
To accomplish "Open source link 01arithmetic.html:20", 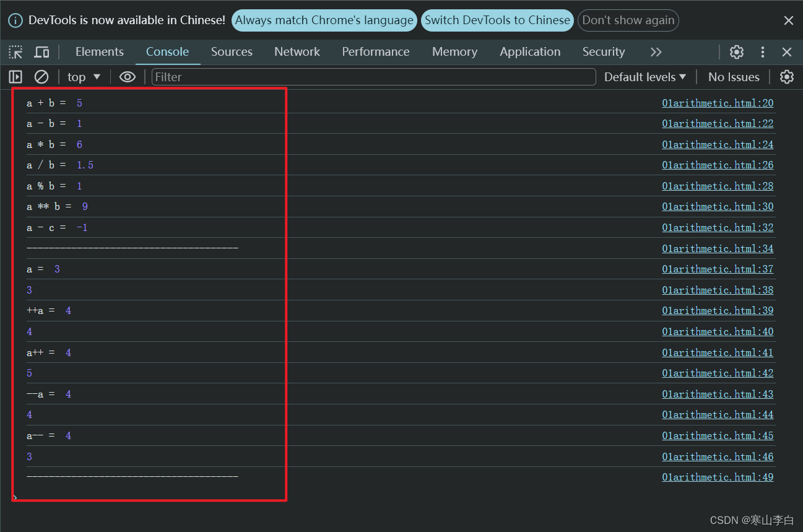I will point(718,103).
